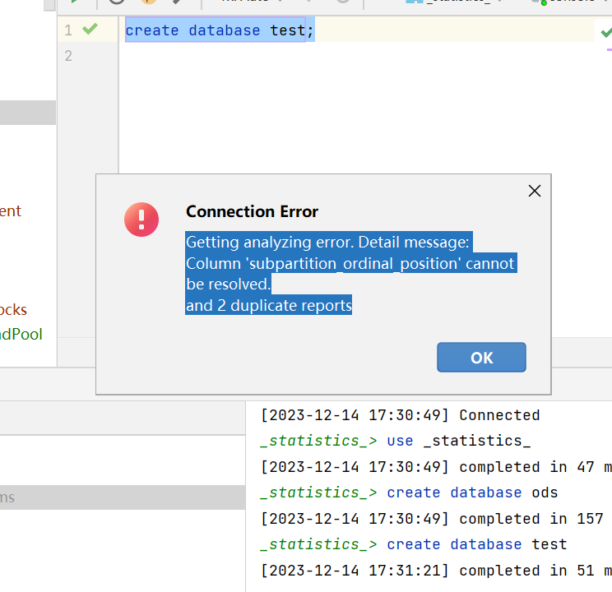Click the '17:31:21] completed in 51' console line
The width and height of the screenshot is (612, 592).
click(x=436, y=571)
